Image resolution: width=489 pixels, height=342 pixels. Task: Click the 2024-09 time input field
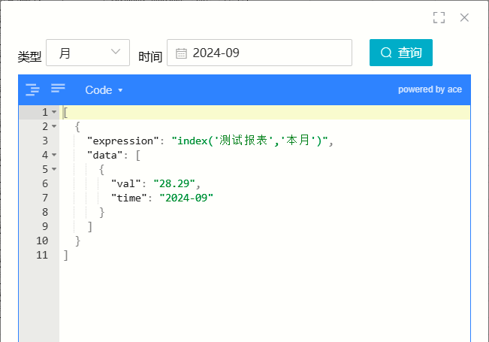259,53
